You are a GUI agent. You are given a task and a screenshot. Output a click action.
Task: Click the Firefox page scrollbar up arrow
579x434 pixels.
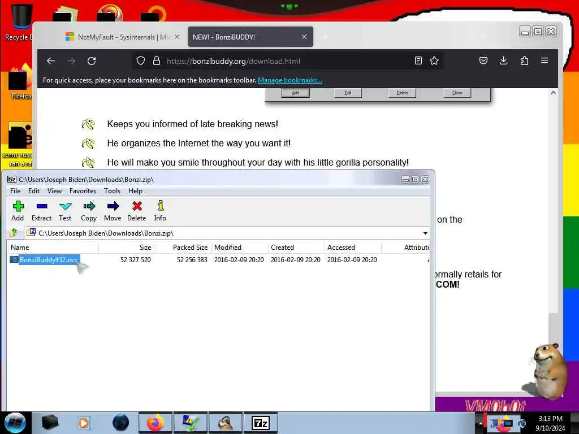pos(553,93)
